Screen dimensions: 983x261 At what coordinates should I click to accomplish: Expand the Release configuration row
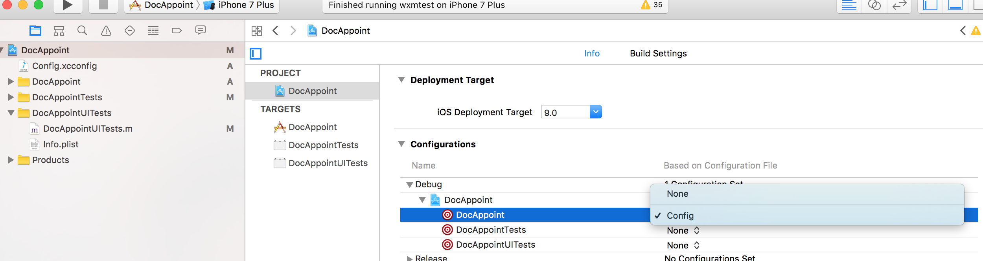click(x=409, y=258)
